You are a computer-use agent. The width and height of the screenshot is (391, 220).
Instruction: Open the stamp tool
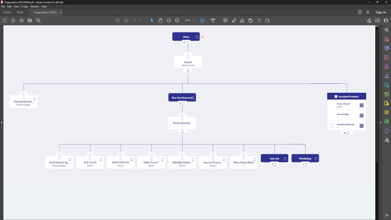click(x=250, y=21)
